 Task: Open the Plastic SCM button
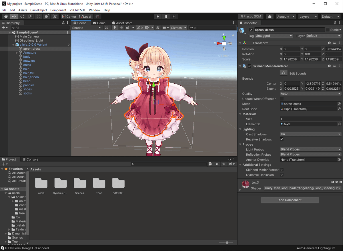coord(251,17)
